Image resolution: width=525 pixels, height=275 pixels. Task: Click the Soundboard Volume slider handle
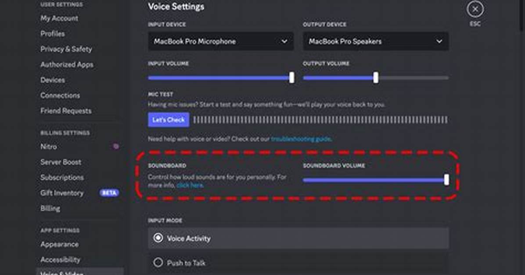click(446, 180)
